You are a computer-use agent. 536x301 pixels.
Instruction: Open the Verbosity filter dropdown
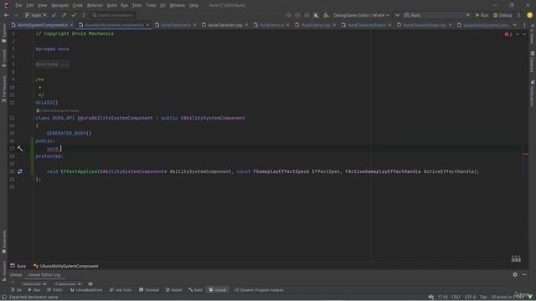(34, 284)
